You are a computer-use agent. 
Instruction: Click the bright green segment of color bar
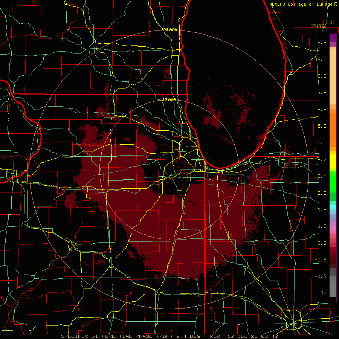click(x=333, y=182)
